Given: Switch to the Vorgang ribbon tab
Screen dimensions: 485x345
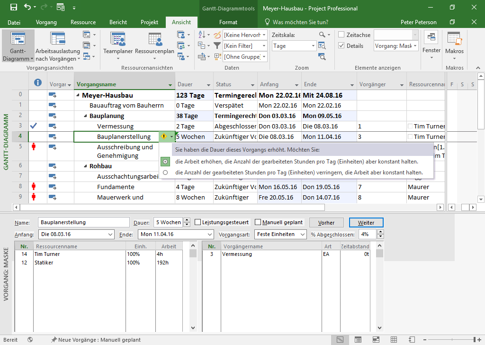Looking at the screenshot, I should tap(46, 22).
